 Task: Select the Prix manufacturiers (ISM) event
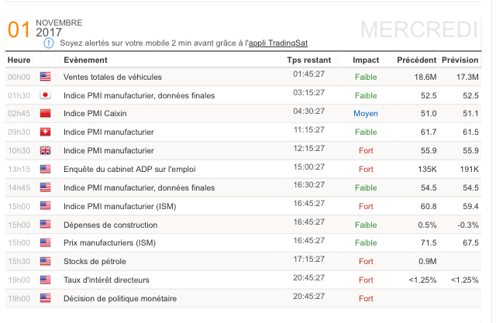pos(110,243)
